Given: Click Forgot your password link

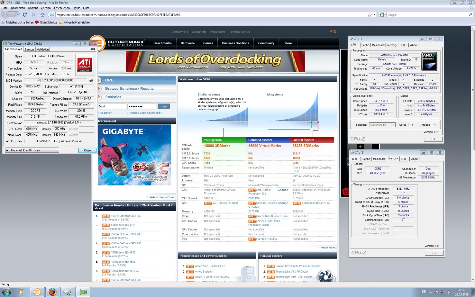Looking at the screenshot, I should point(145,113).
